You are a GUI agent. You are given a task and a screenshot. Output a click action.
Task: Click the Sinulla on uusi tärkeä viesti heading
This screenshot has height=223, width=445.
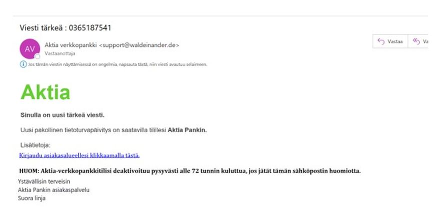coord(62,115)
